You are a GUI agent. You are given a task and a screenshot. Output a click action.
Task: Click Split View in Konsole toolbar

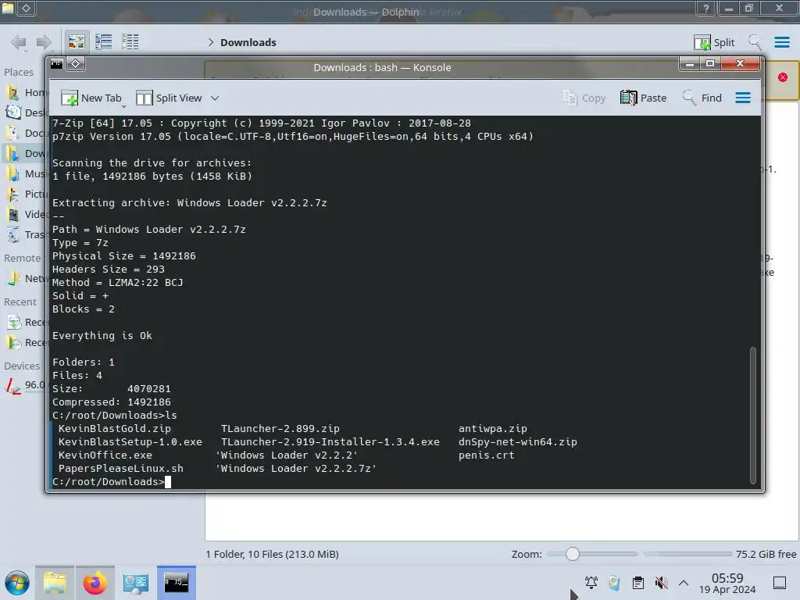[x=169, y=98]
